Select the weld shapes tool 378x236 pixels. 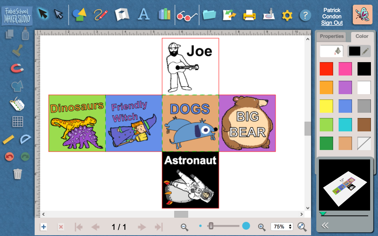point(17,86)
